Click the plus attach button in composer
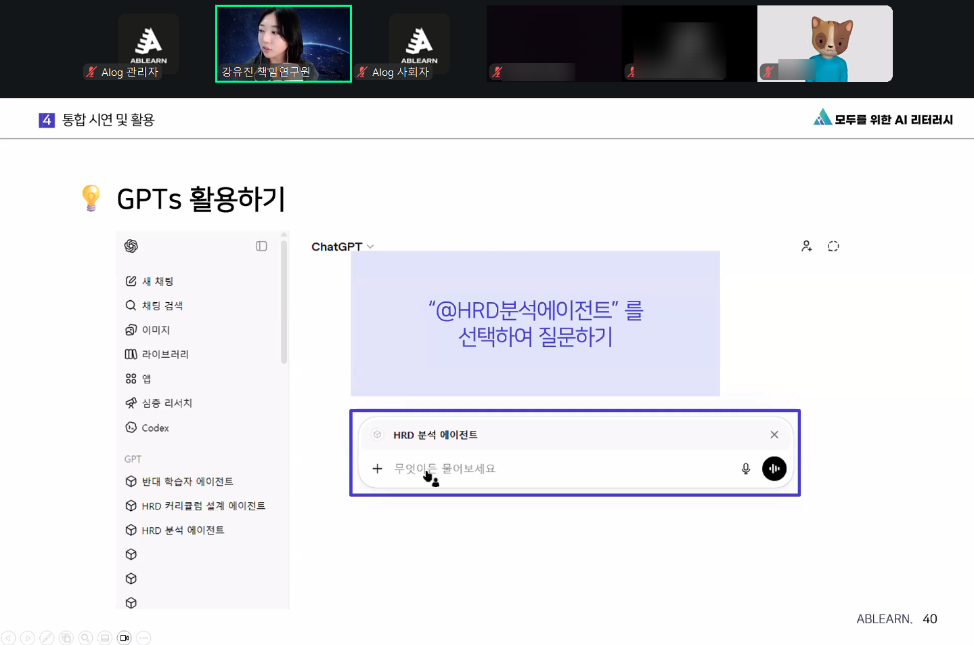The image size is (974, 645). [x=378, y=468]
